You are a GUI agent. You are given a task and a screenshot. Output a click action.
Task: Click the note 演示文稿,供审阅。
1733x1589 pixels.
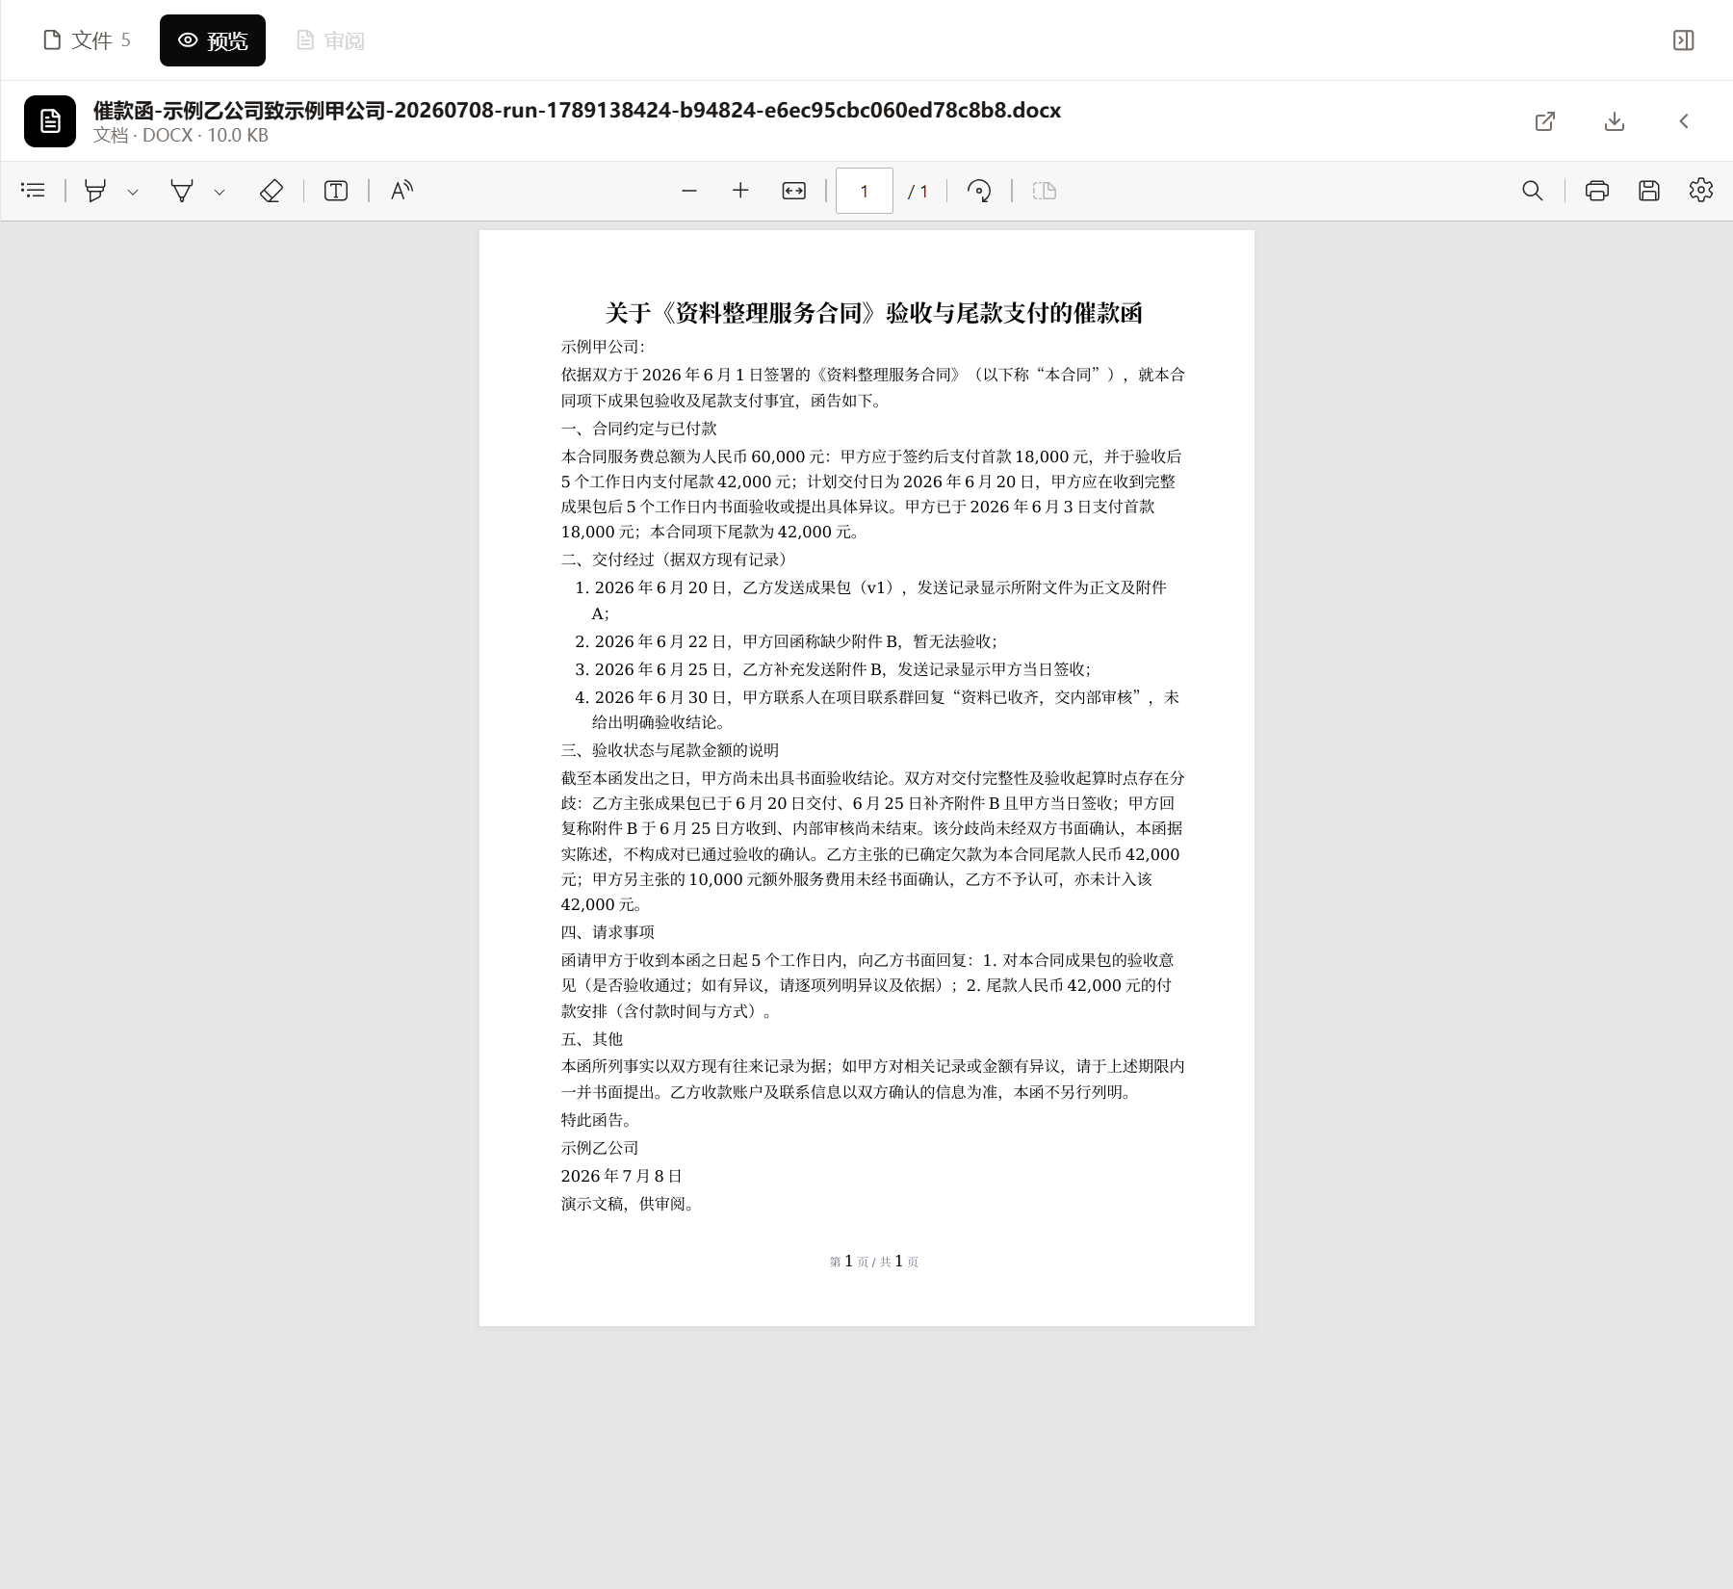pos(630,1204)
